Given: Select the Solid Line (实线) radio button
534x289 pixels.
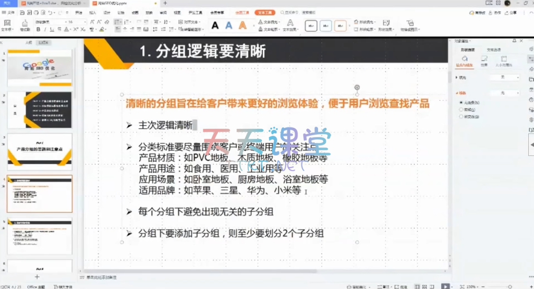Looking at the screenshot, I should click(x=461, y=110).
